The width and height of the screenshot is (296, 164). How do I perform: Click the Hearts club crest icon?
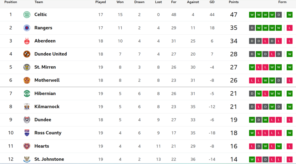27,146
